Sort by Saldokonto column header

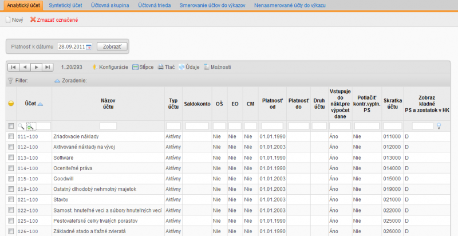(x=197, y=104)
